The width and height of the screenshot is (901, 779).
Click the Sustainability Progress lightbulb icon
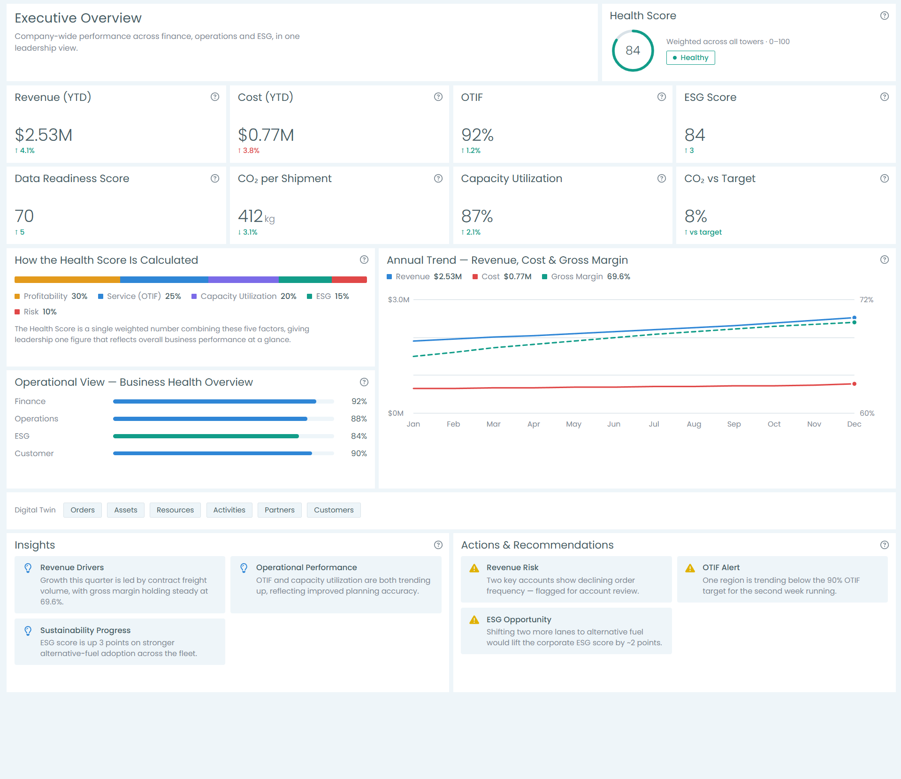click(28, 631)
